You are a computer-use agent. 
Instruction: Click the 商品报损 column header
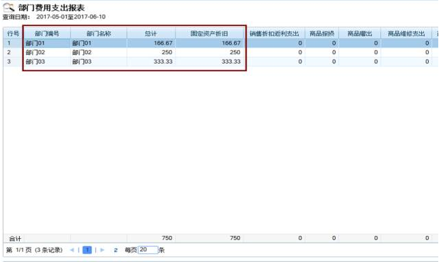[x=322, y=34]
